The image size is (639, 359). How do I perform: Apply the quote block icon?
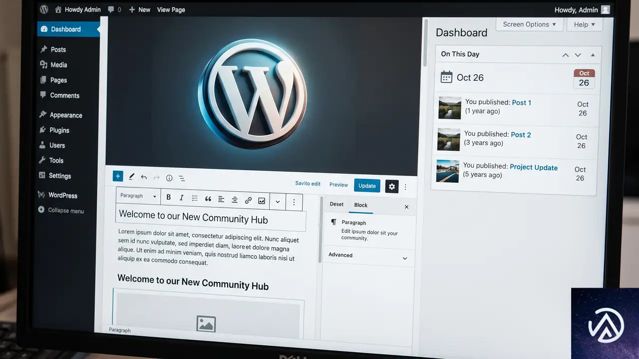pos(208,199)
